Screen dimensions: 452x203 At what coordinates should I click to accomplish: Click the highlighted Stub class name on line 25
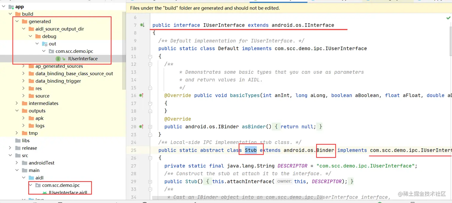click(x=251, y=150)
